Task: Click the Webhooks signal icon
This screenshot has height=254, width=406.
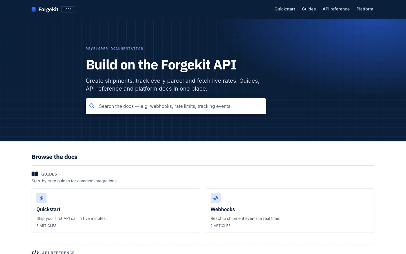Action: coord(216,198)
